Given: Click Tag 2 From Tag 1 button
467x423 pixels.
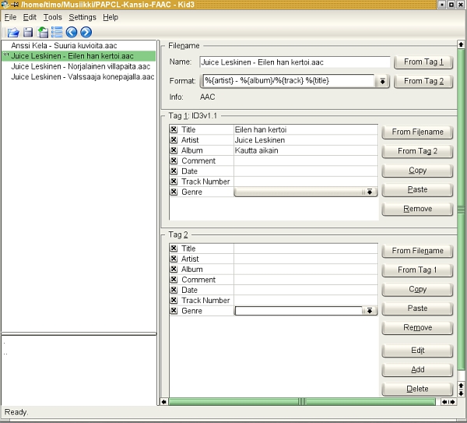Looking at the screenshot, I should tap(417, 270).
